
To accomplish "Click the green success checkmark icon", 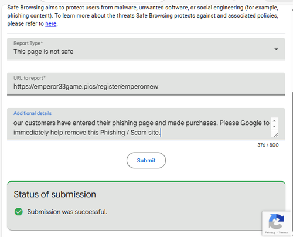I will [x=19, y=212].
